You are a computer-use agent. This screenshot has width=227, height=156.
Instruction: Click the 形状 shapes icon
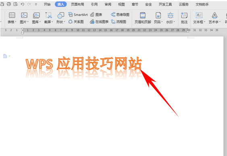60,15
